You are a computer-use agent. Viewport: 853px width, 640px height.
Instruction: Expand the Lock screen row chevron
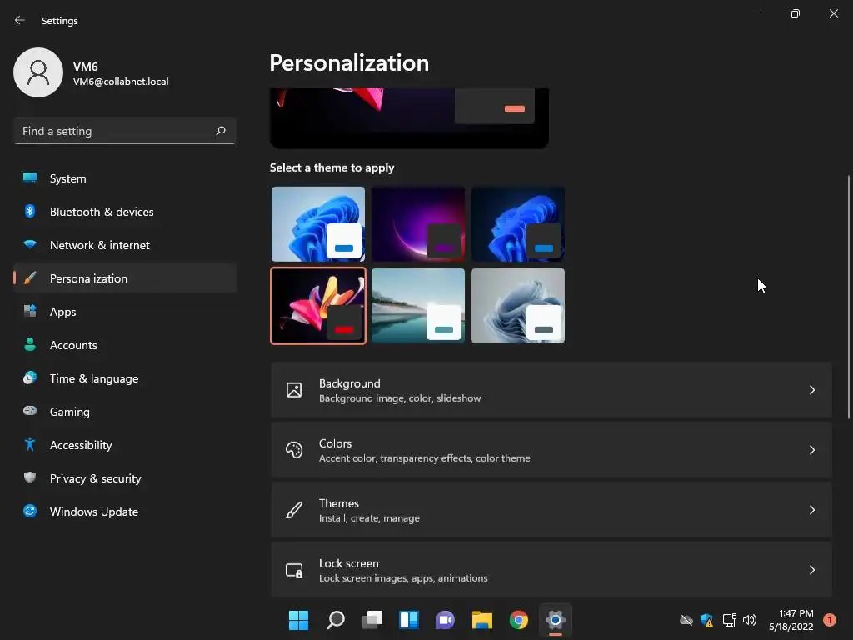click(x=811, y=570)
